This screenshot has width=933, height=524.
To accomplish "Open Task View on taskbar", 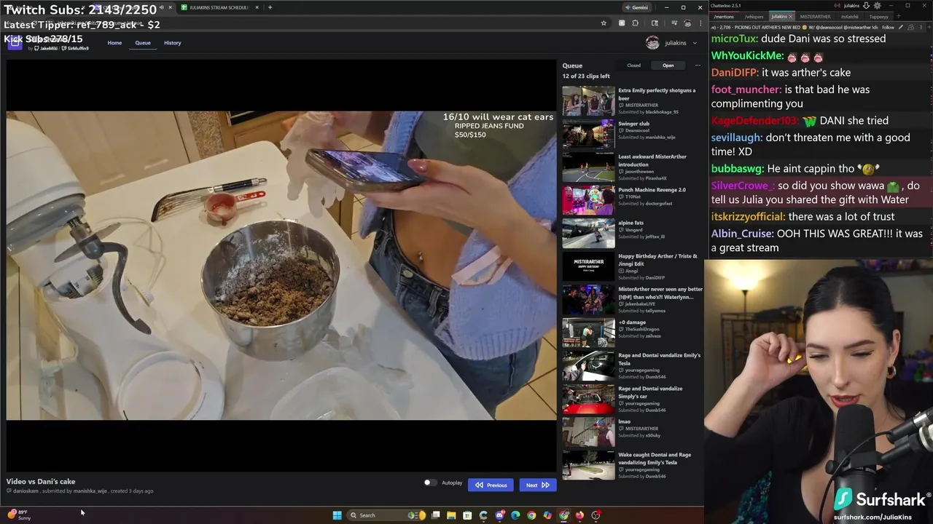I will 435,515.
